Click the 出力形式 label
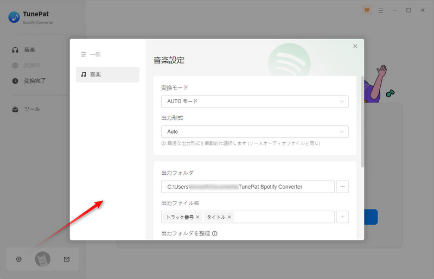The width and height of the screenshot is (434, 279). 172,118
